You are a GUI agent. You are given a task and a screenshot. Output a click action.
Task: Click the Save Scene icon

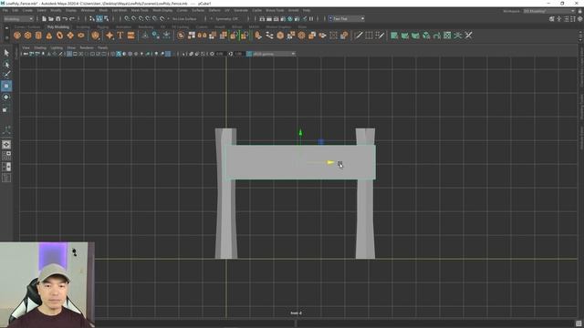pyautogui.click(x=58, y=18)
